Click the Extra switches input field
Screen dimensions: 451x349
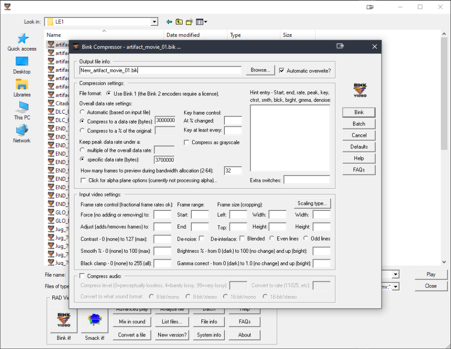[307, 180]
